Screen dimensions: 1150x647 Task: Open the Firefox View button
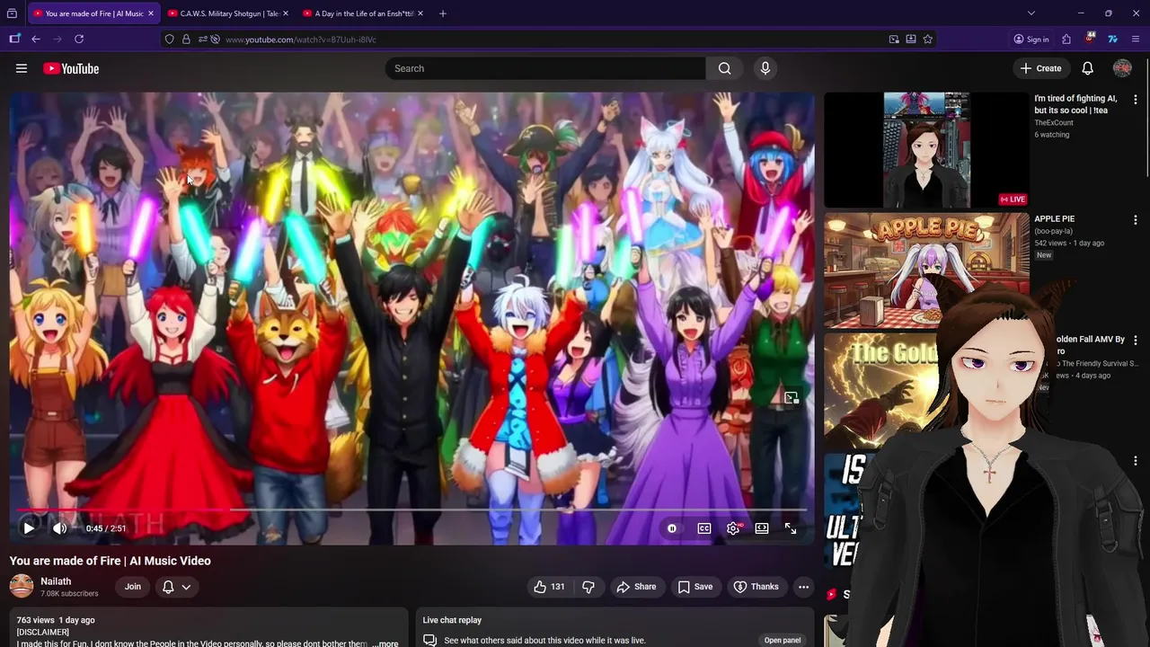click(x=12, y=13)
